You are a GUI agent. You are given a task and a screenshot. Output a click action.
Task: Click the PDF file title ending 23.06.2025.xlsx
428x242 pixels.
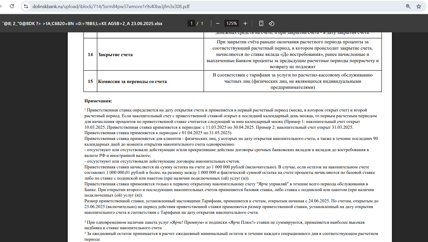coord(82,23)
